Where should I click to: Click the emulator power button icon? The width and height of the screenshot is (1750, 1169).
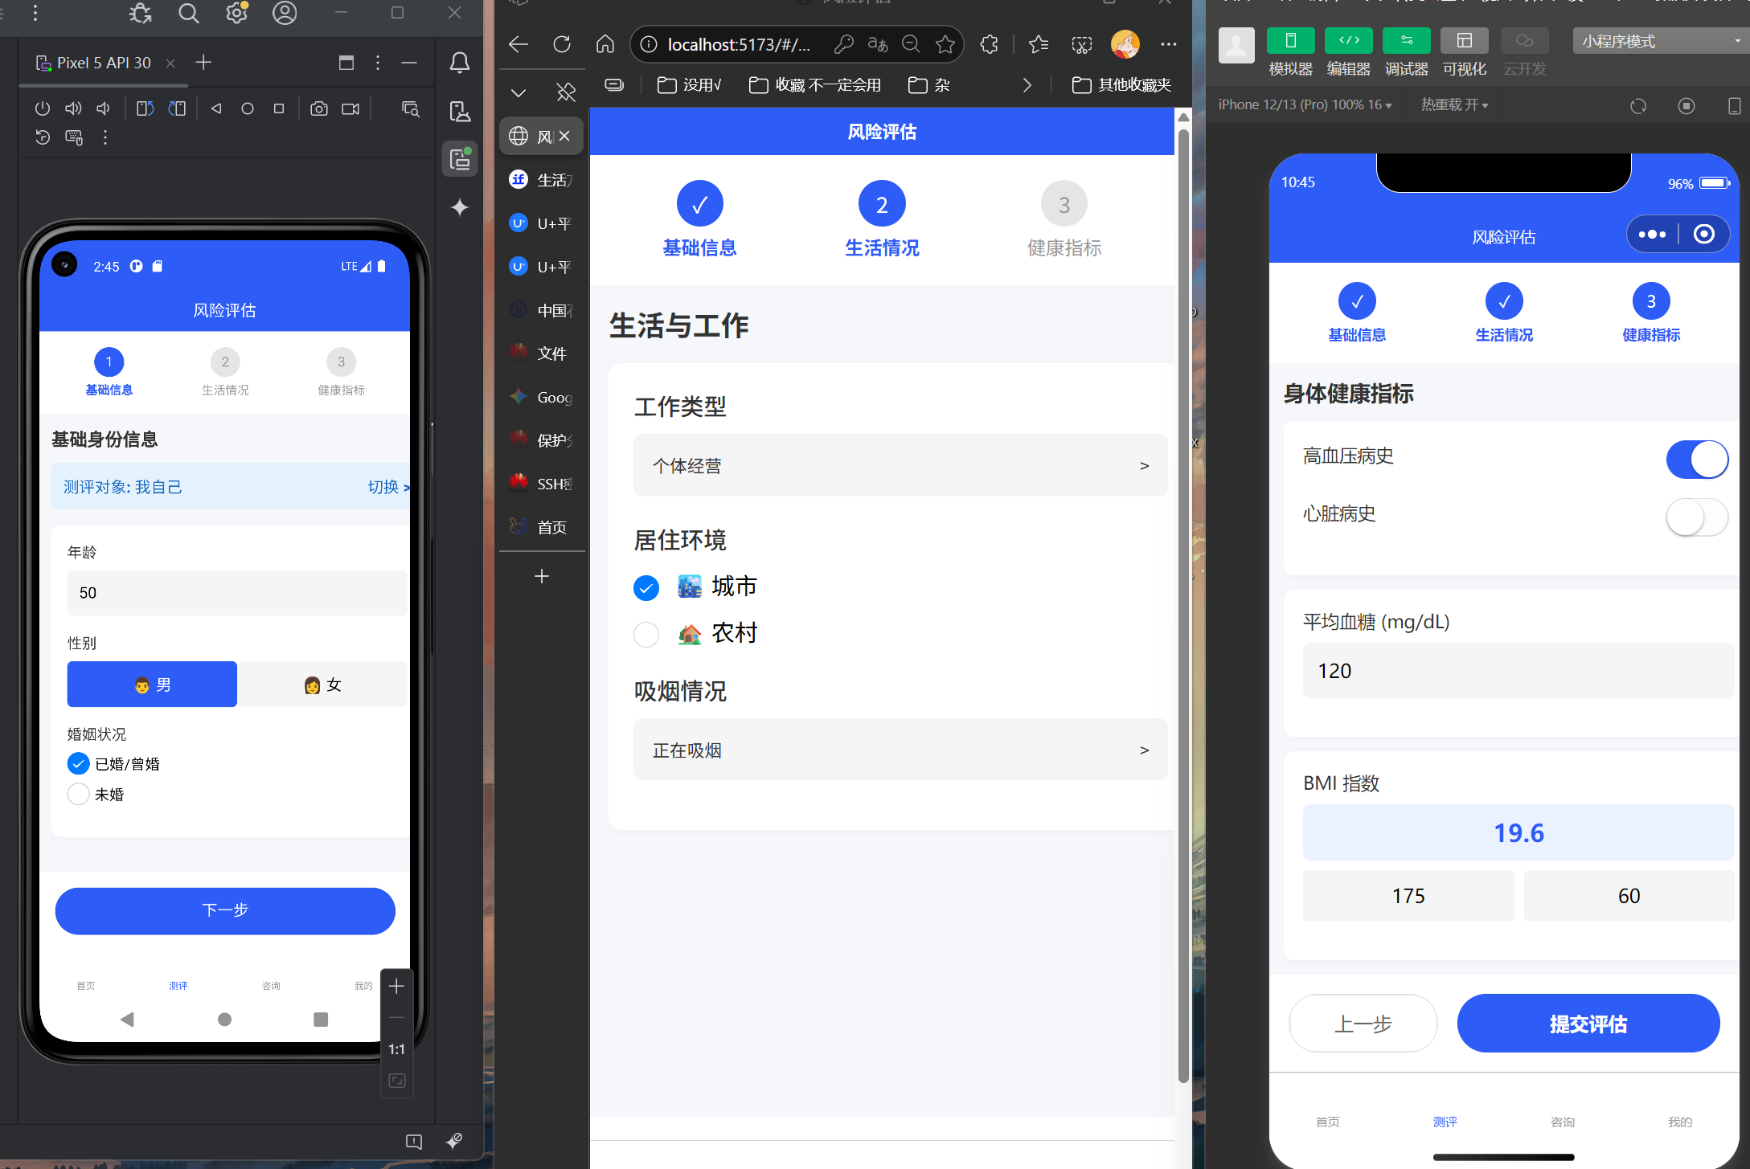pyautogui.click(x=43, y=108)
